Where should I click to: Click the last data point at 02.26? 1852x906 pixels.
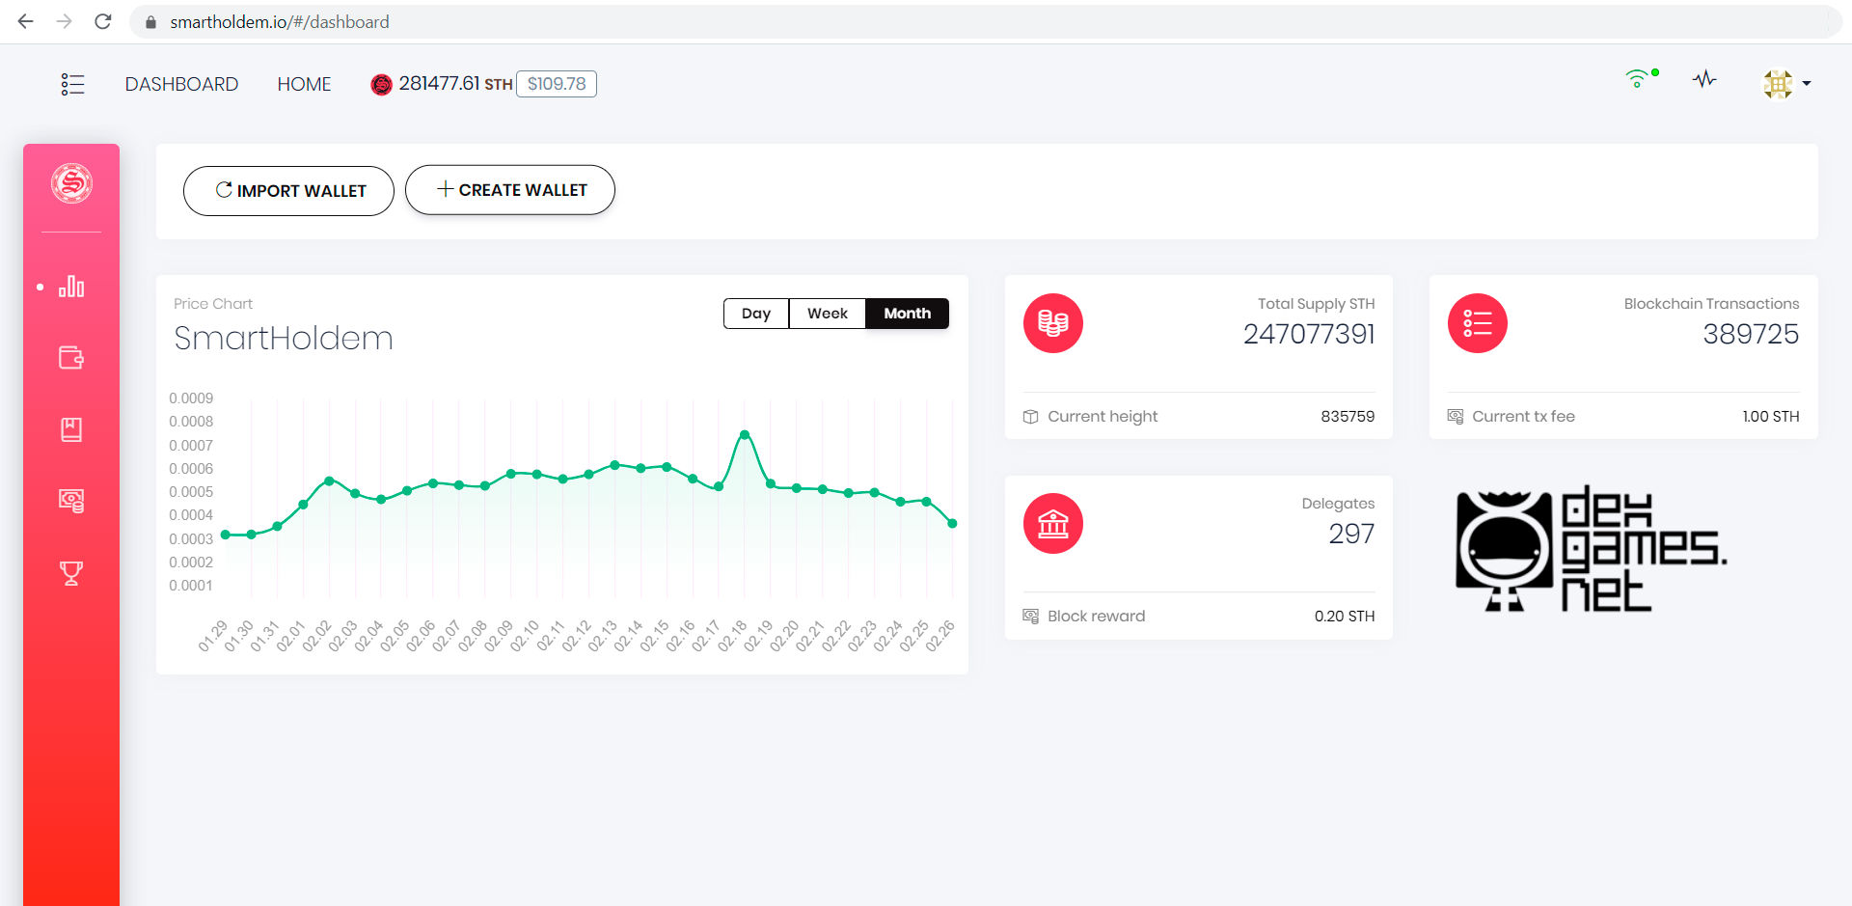(x=953, y=524)
